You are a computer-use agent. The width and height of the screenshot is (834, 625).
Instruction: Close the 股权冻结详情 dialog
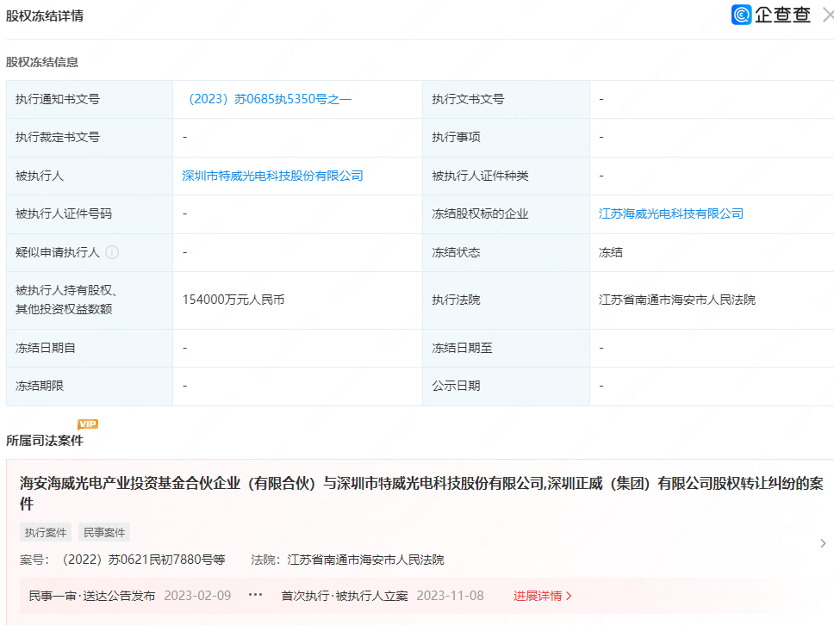click(x=828, y=15)
